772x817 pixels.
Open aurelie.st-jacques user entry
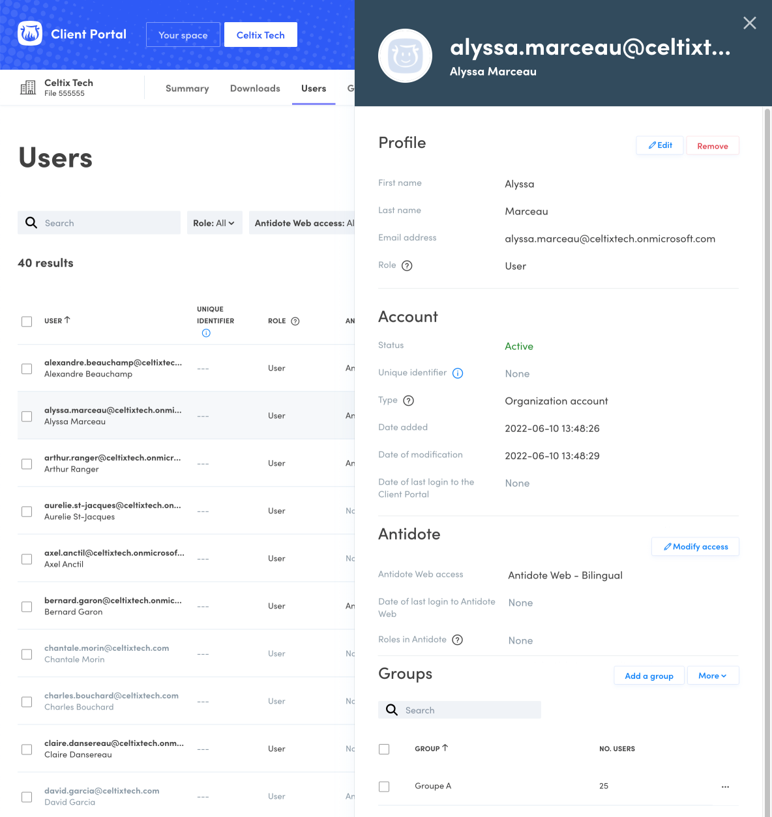[x=112, y=505]
